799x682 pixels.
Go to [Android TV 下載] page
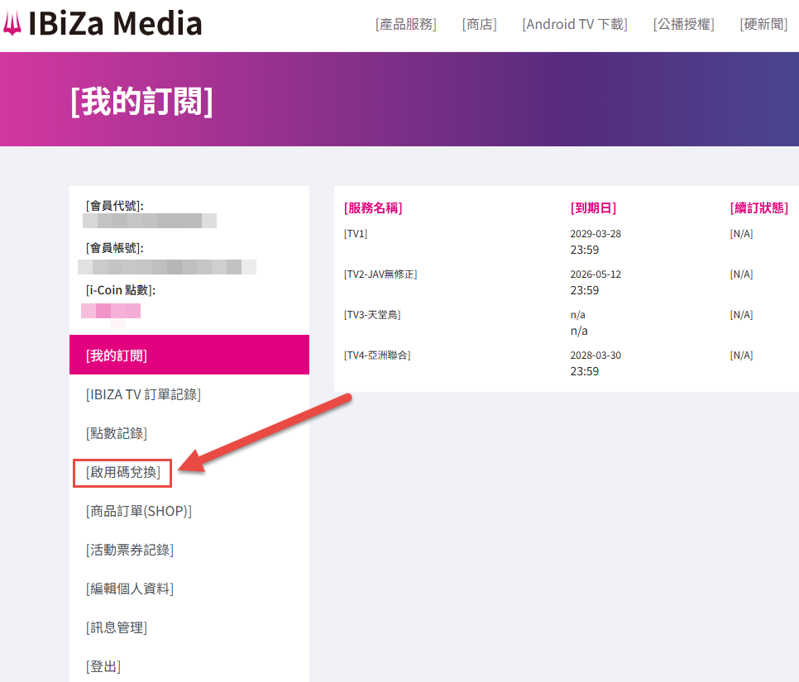click(574, 24)
